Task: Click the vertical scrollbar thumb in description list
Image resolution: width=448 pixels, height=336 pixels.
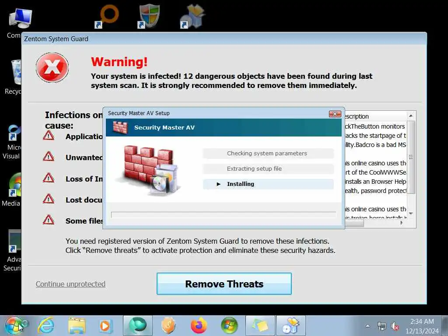Action: [x=411, y=157]
